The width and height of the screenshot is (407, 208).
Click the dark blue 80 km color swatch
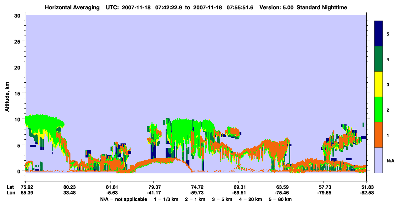coord(379,34)
